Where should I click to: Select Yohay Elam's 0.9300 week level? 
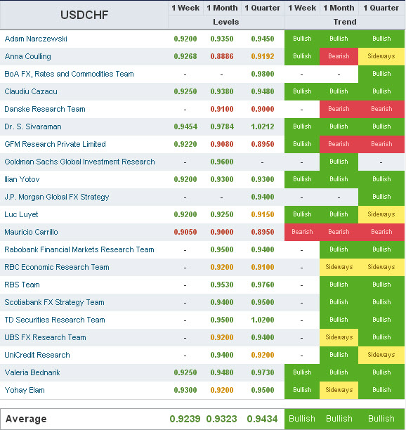[185, 390]
